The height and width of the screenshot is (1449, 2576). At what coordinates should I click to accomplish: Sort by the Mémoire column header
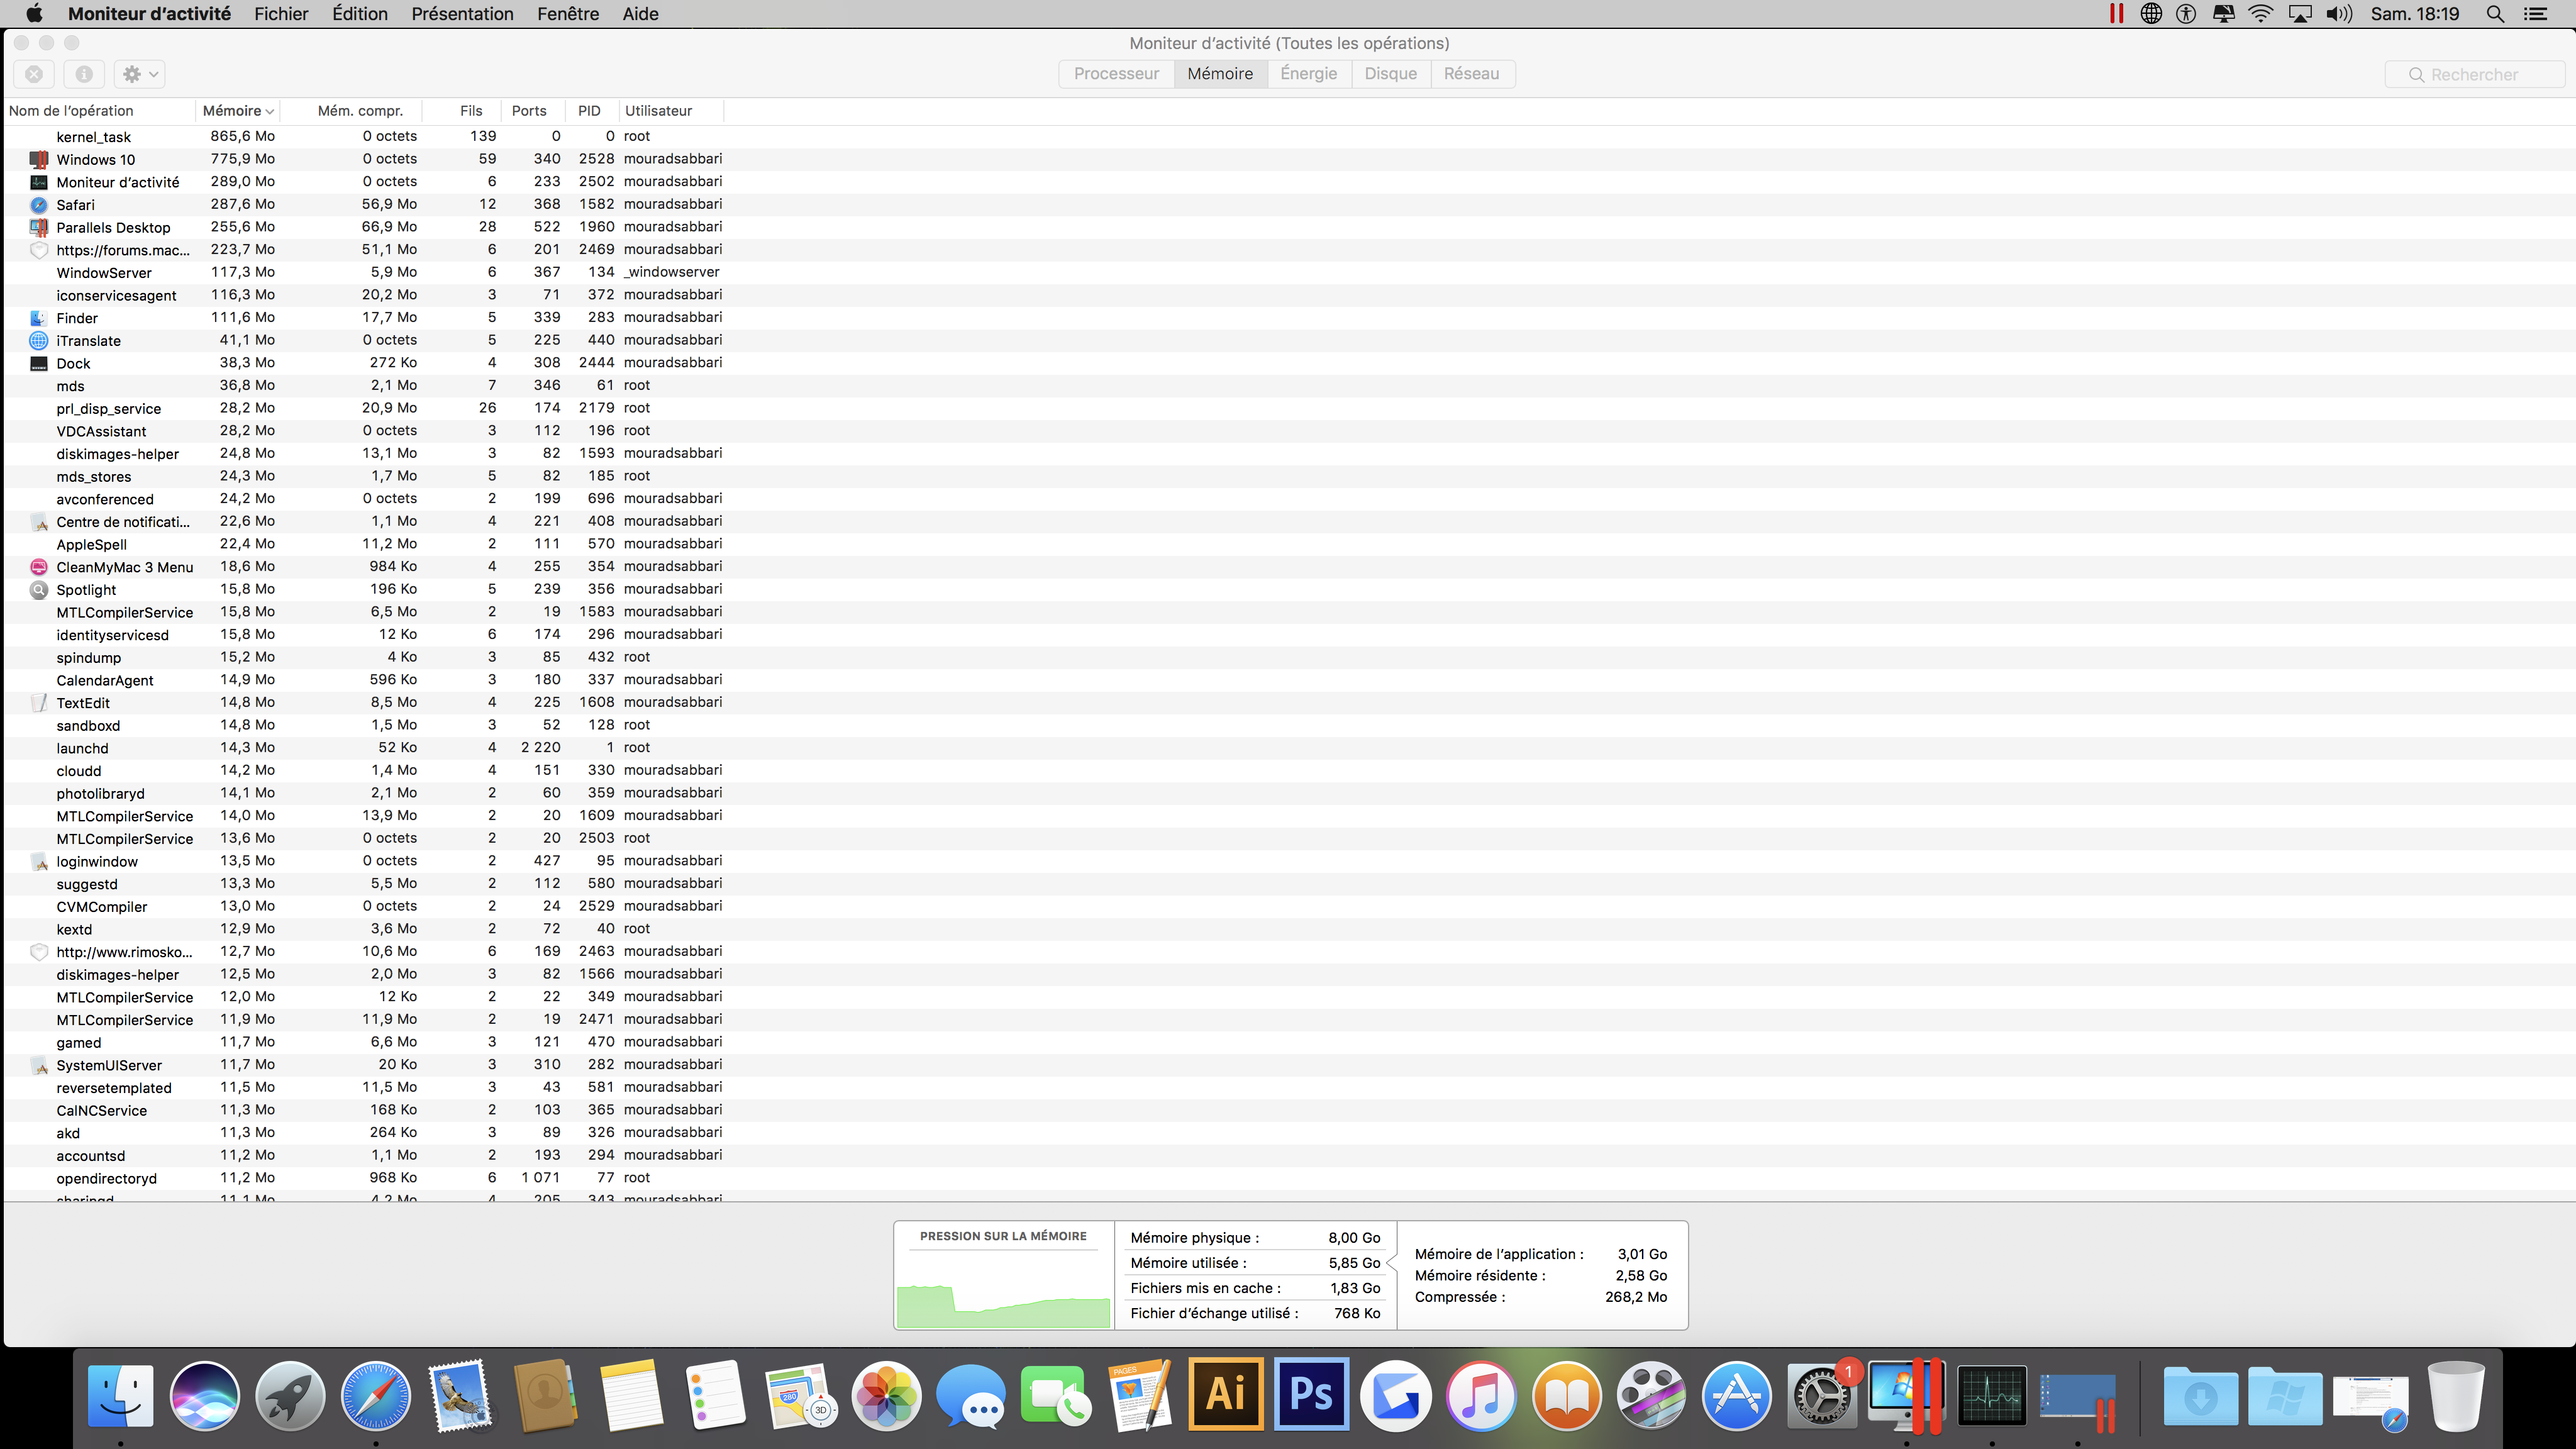tap(238, 111)
